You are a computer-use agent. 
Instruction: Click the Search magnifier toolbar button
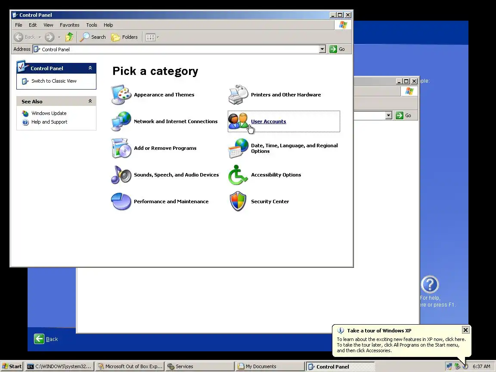pyautogui.click(x=93, y=37)
